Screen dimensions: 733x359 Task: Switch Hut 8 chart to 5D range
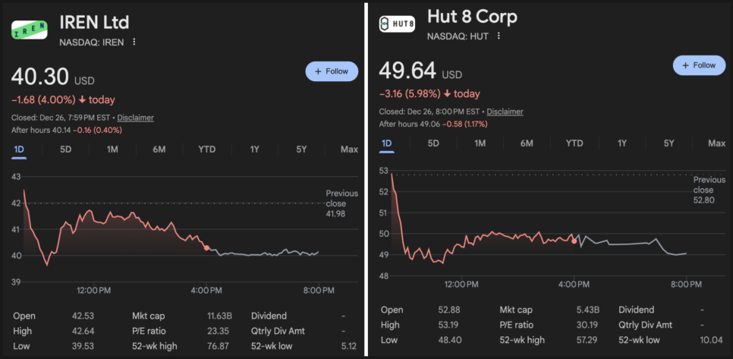point(433,143)
